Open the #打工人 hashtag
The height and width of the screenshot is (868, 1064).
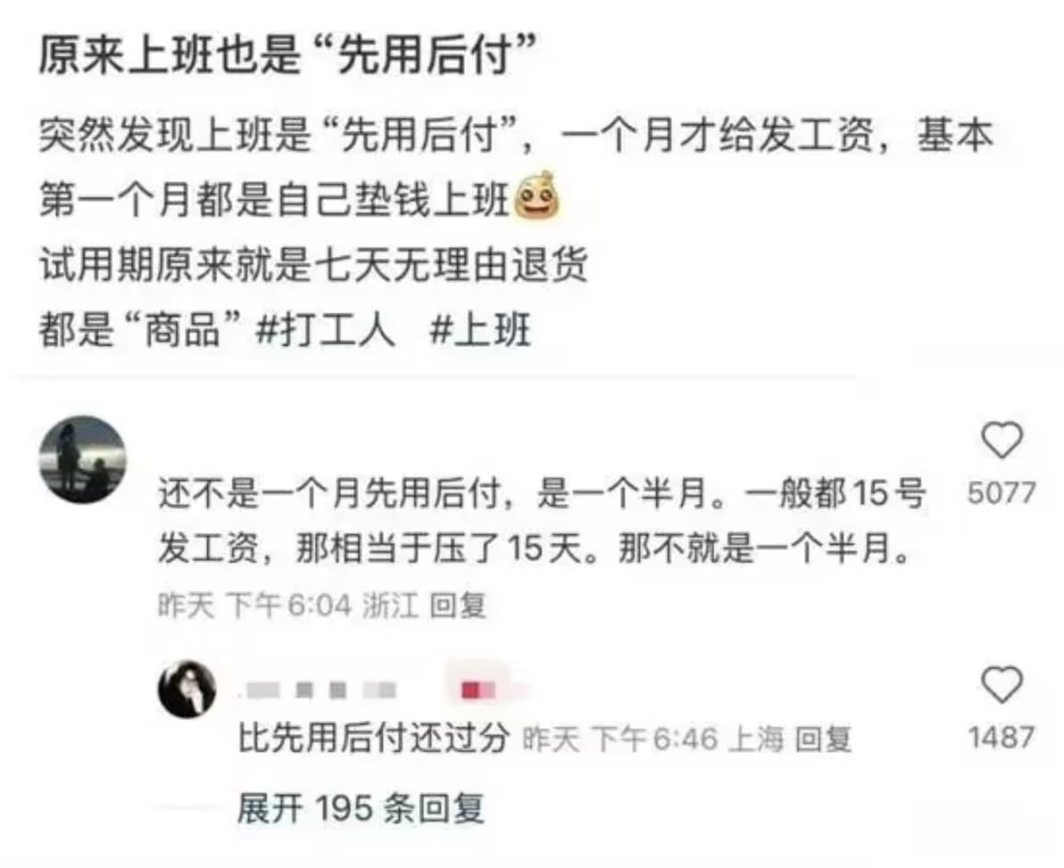click(326, 332)
